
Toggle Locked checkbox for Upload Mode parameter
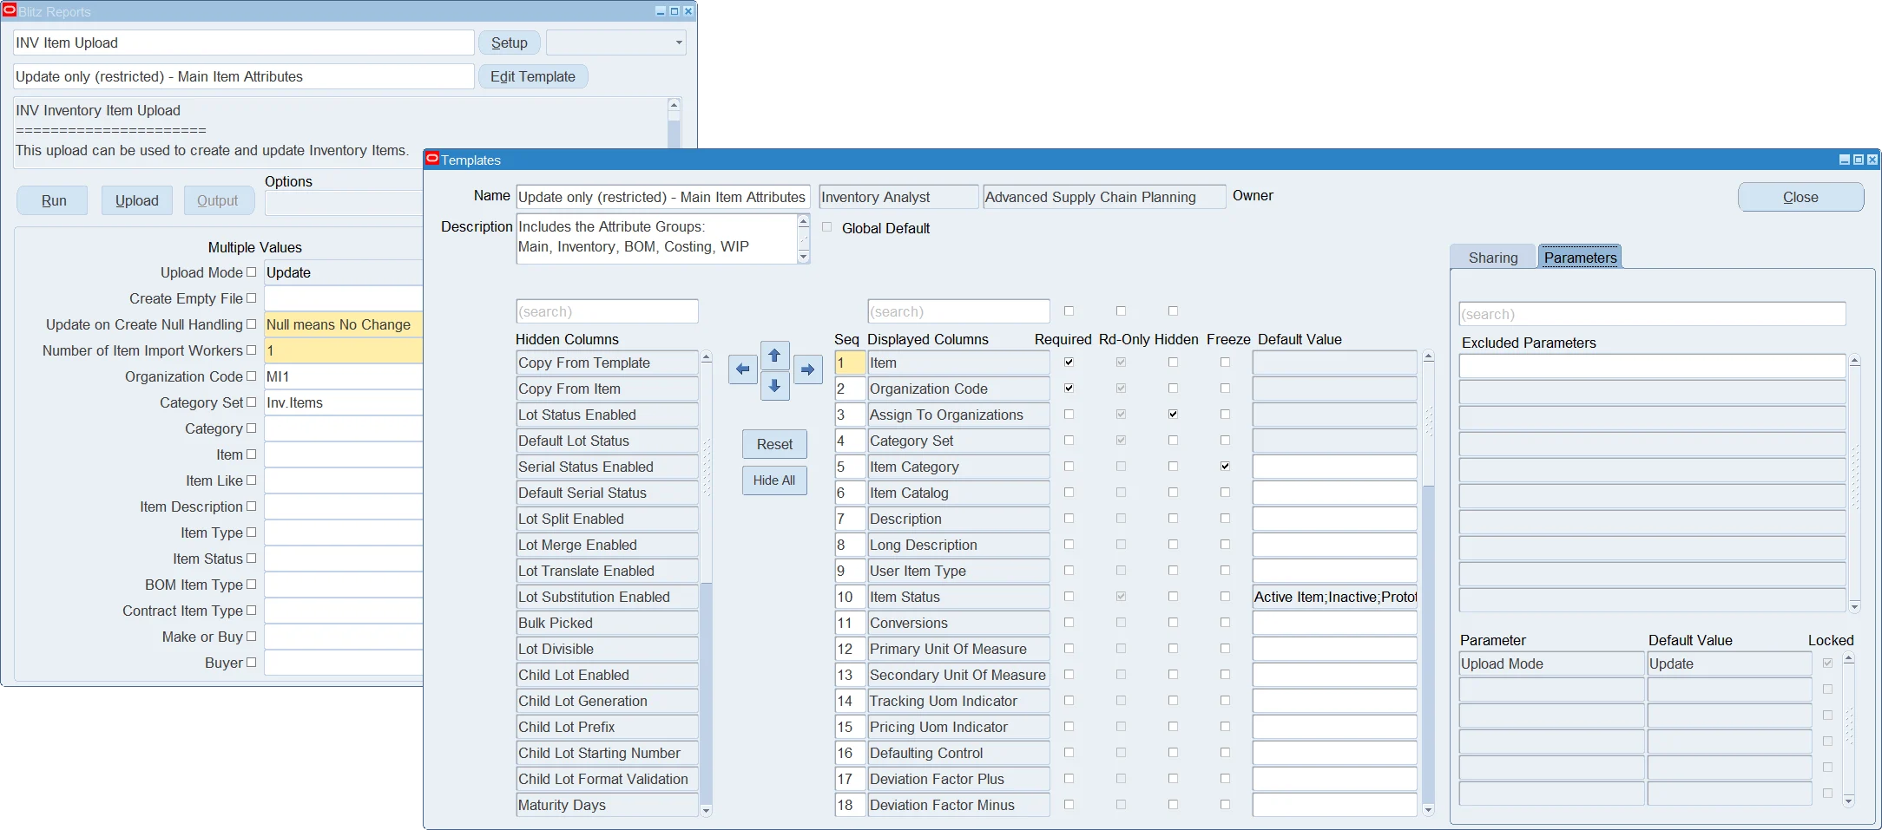point(1827,663)
